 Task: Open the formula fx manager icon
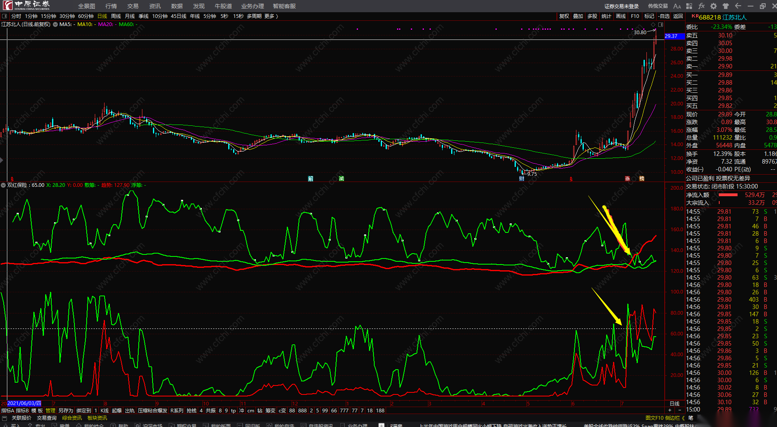tap(701, 6)
